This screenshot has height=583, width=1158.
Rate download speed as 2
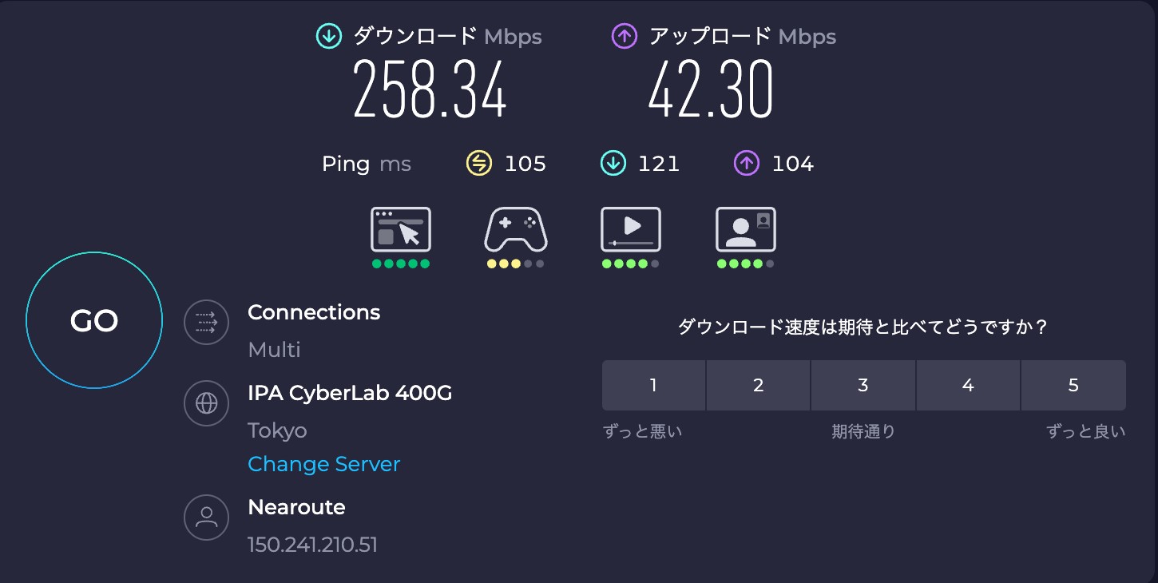(x=758, y=385)
